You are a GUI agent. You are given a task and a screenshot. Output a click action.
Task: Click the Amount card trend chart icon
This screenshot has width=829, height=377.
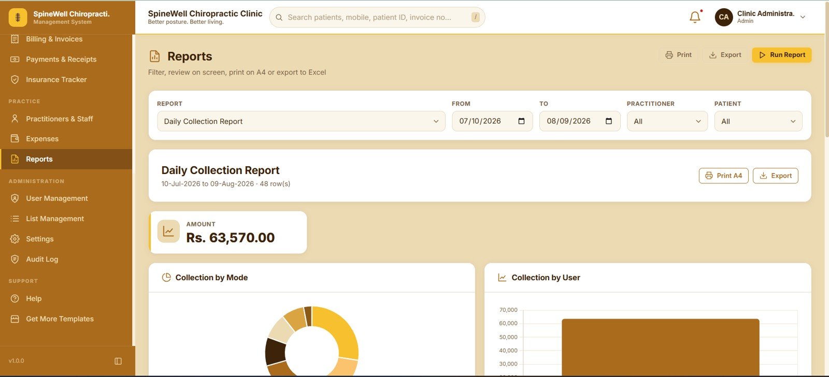168,231
